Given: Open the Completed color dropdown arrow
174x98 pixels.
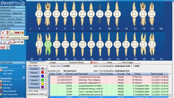Looking at the screenshot, I should point(45,76).
